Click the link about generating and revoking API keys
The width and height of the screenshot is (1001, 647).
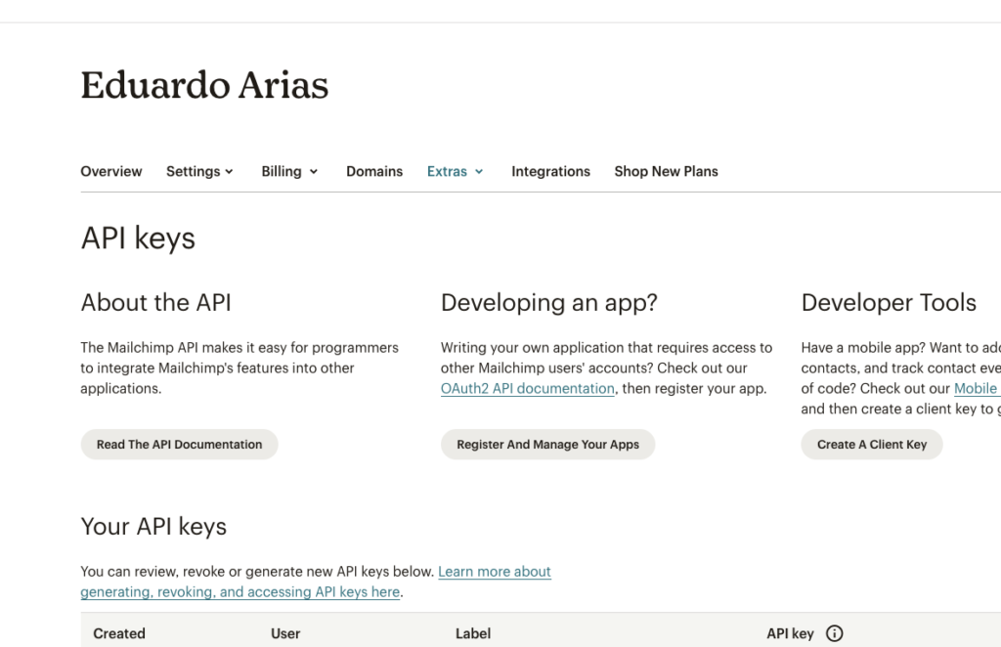(239, 591)
